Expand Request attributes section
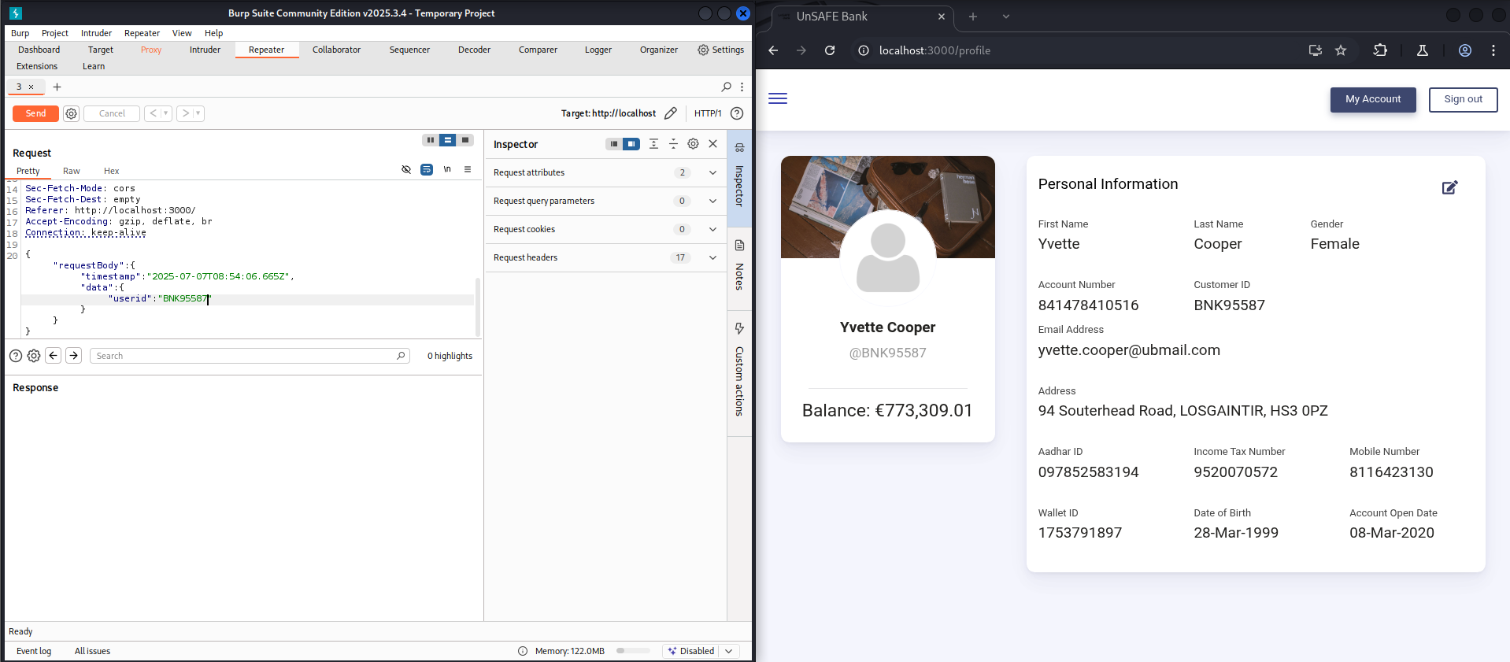This screenshot has width=1510, height=662. click(712, 172)
